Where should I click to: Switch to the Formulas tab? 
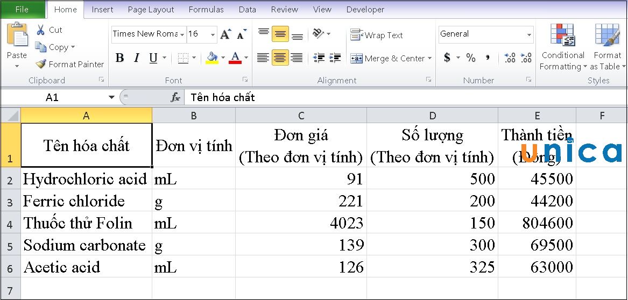pyautogui.click(x=206, y=10)
